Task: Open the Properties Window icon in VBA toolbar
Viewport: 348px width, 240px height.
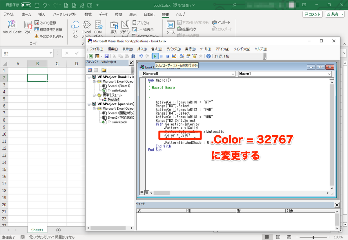Action: point(188,56)
